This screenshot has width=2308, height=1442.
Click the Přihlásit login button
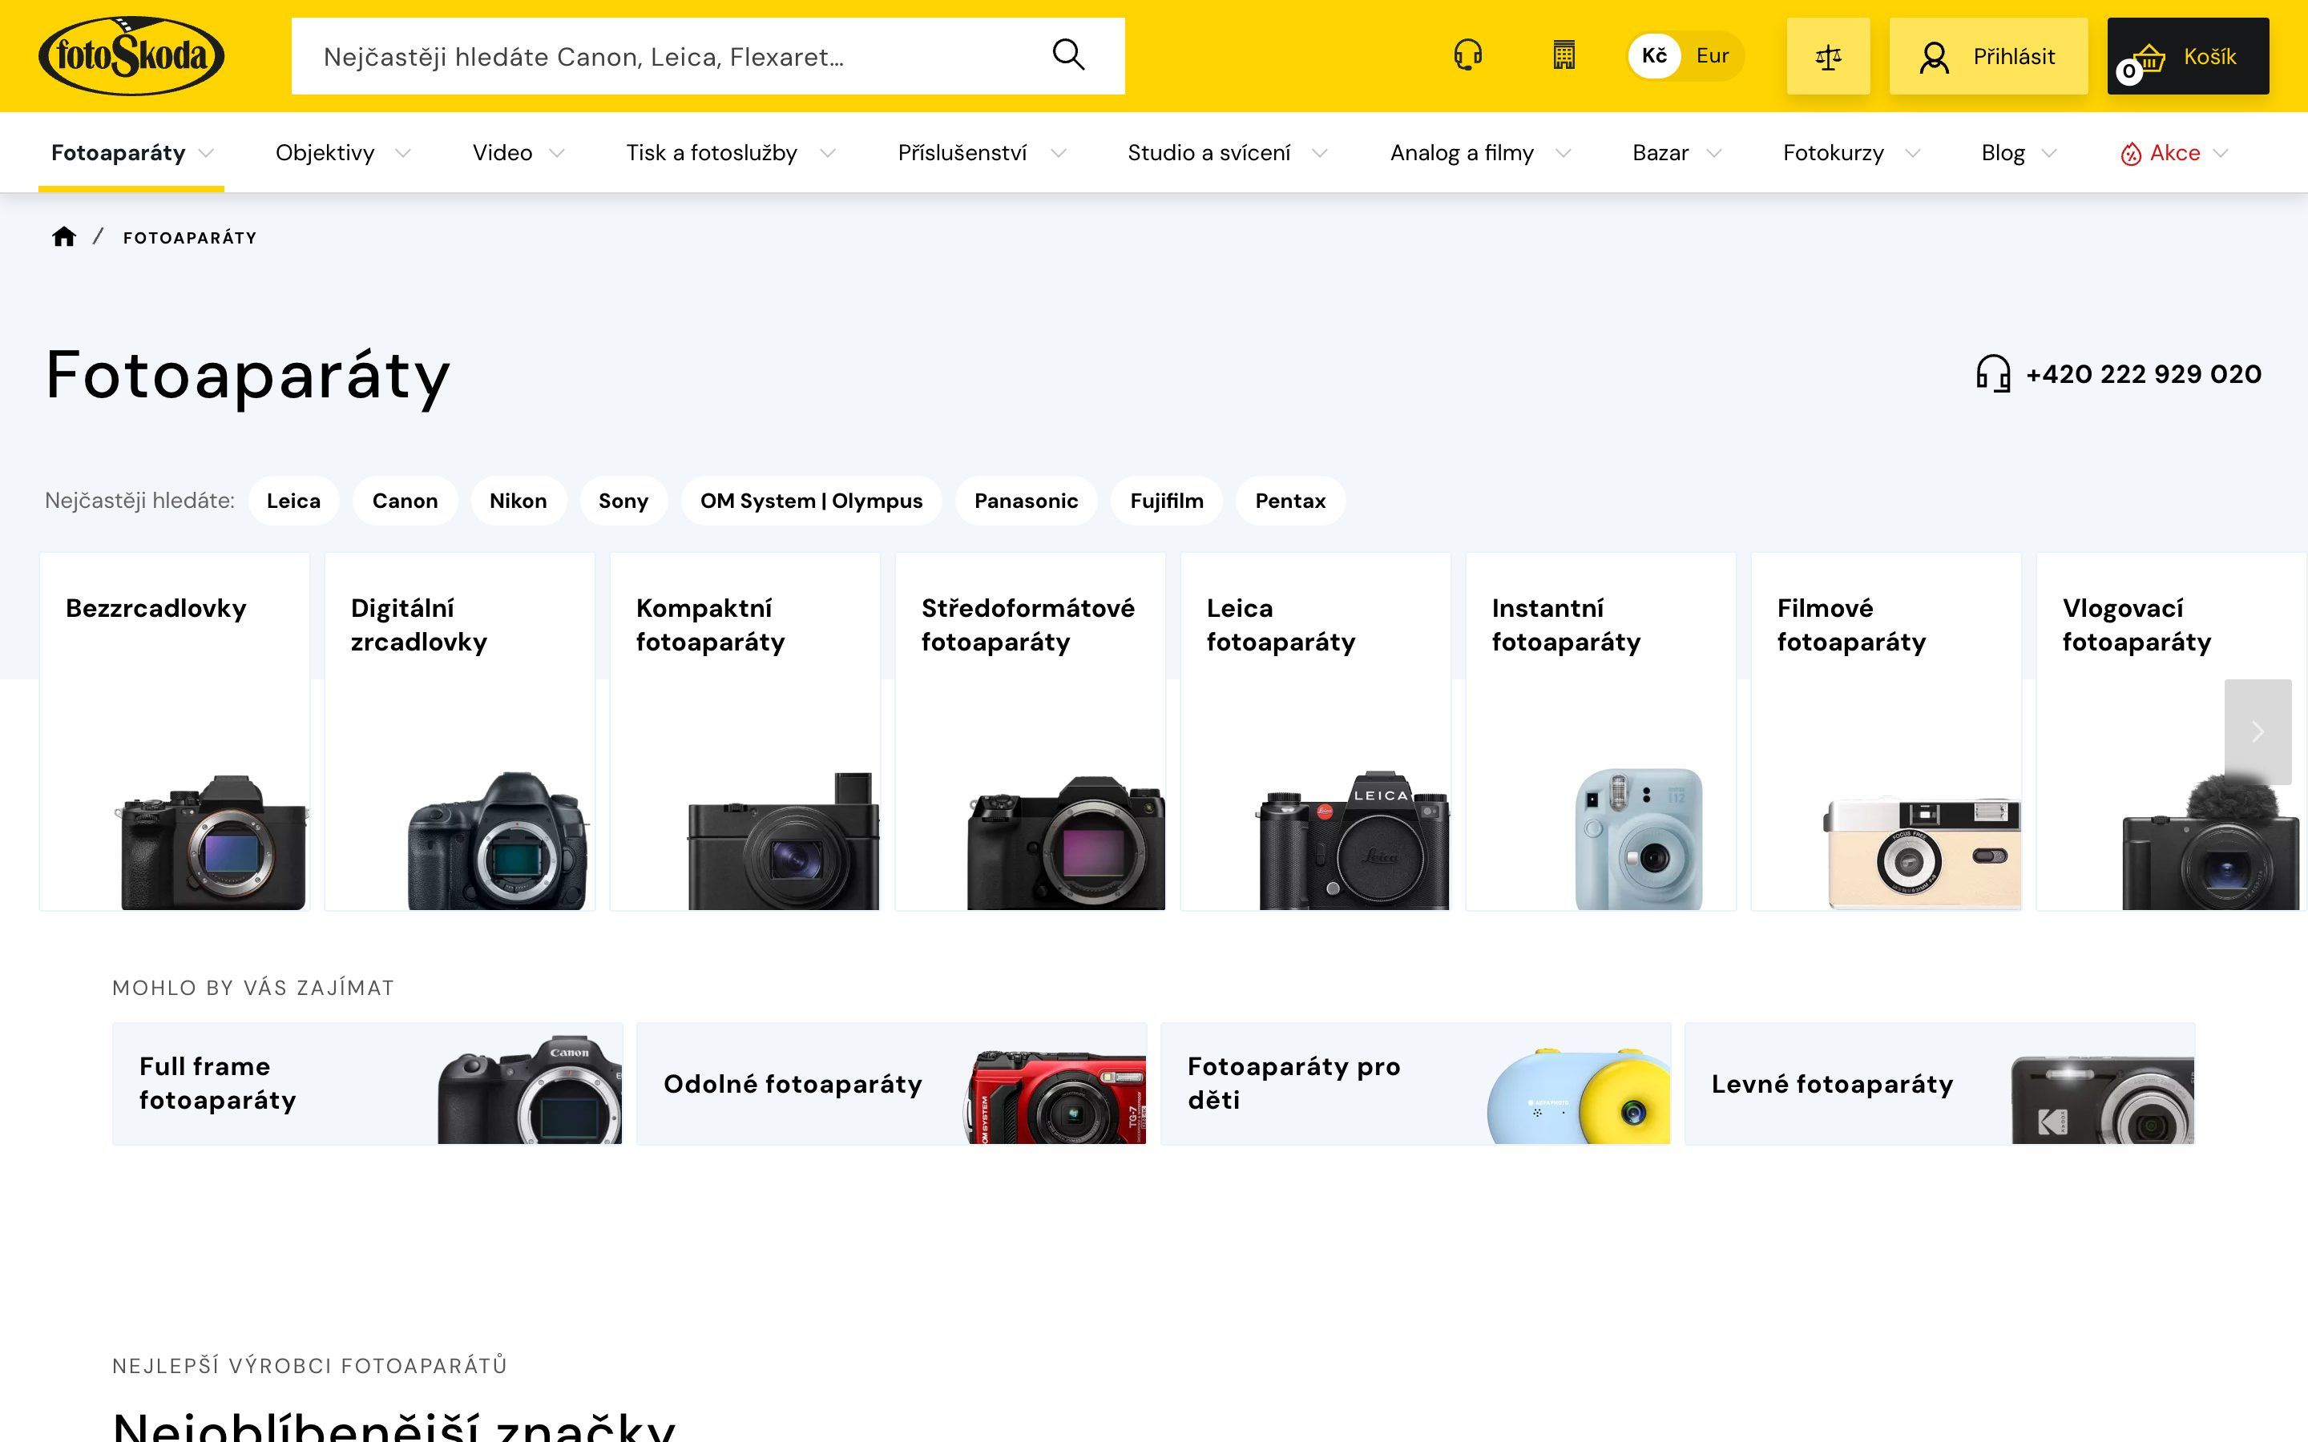tap(1988, 56)
